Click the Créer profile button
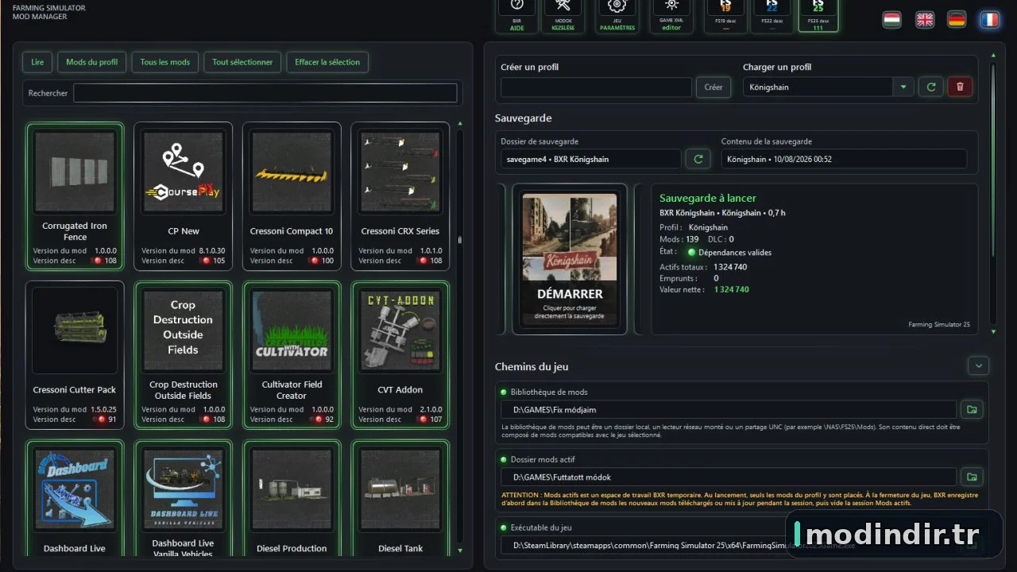This screenshot has width=1017, height=572. [x=713, y=87]
